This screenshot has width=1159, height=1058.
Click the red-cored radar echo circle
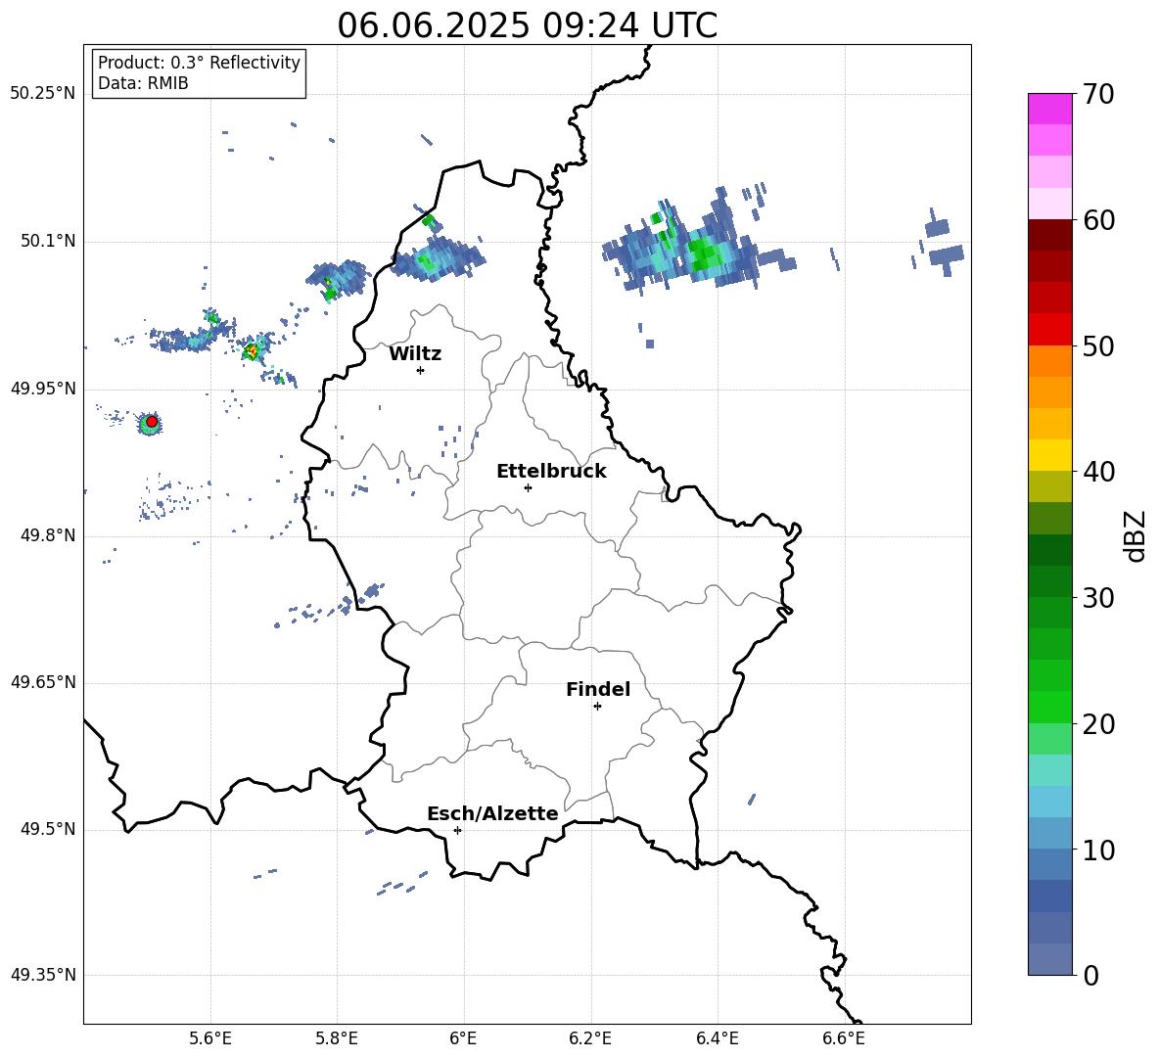pos(152,422)
